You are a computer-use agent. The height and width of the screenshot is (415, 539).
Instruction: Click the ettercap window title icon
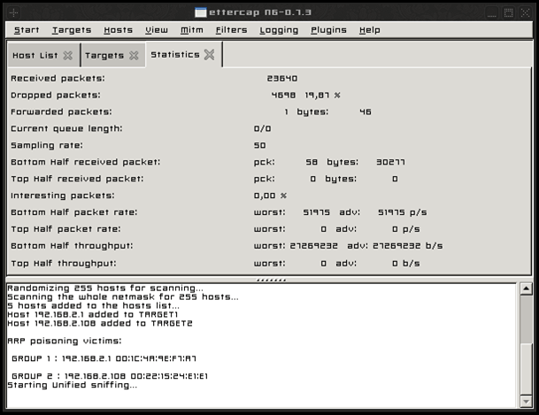(201, 12)
